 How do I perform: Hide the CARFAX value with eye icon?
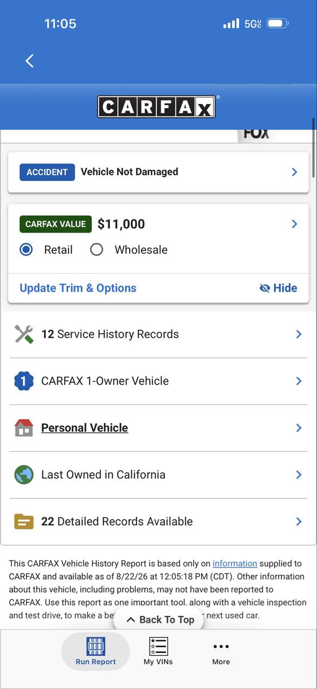point(279,288)
